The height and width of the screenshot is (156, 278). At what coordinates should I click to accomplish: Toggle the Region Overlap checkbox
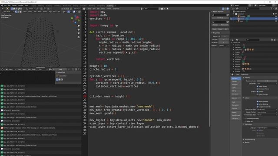(x=258, y=101)
